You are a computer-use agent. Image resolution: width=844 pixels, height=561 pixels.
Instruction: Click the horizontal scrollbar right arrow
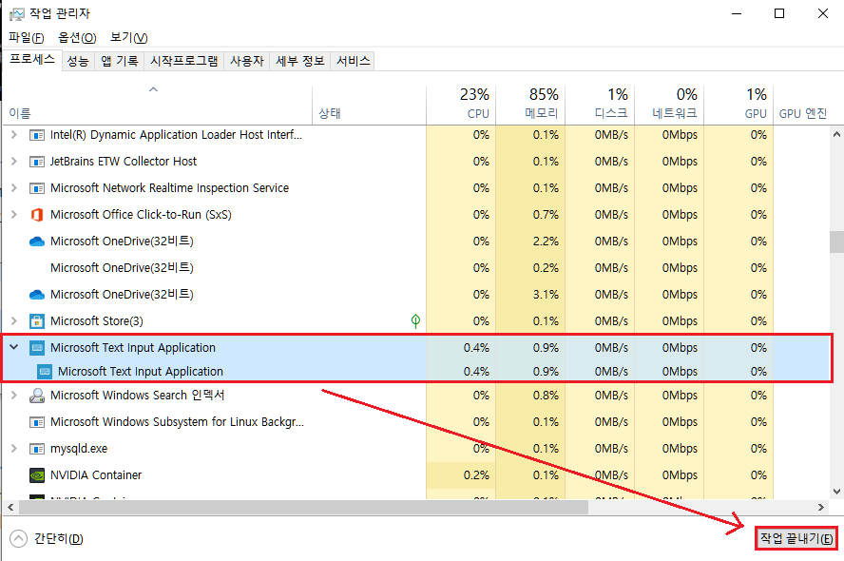pos(821,507)
